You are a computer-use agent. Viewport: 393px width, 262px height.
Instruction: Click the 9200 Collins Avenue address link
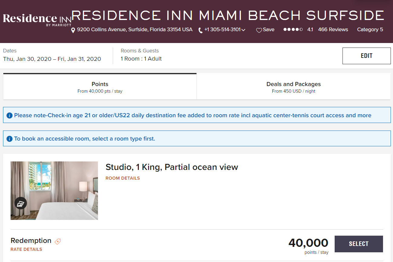coord(135,30)
